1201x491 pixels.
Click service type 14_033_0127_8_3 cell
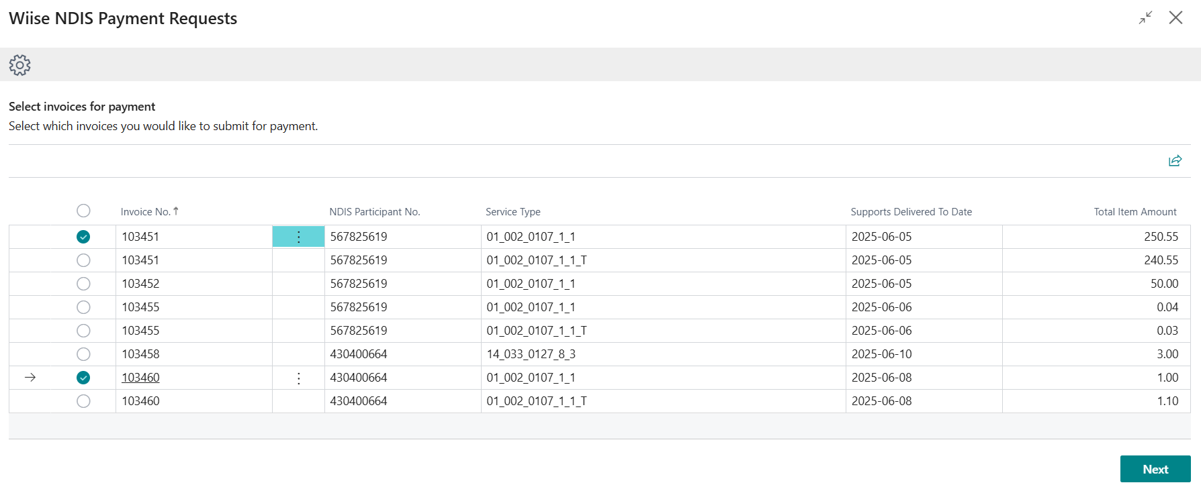(663, 354)
